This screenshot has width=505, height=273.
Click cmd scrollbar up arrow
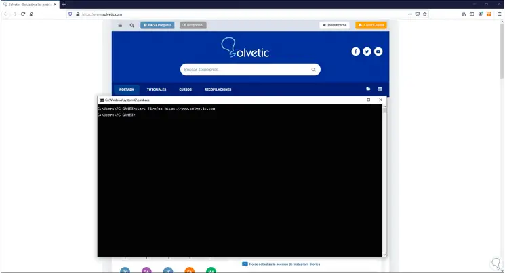pyautogui.click(x=384, y=106)
